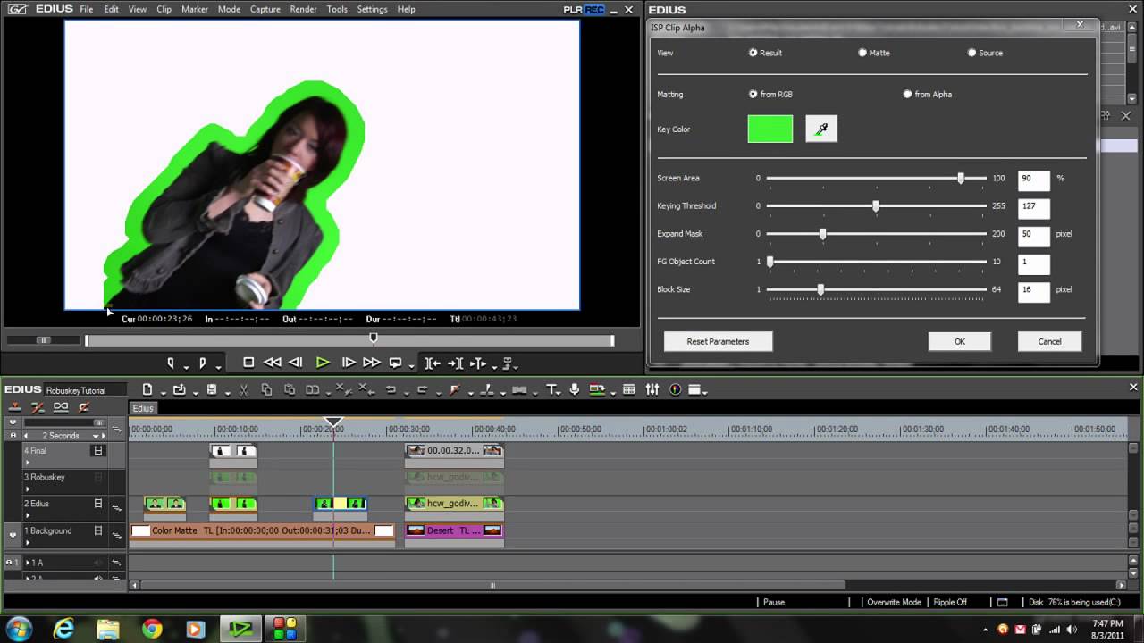Create title with T tool
1144x643 pixels.
tap(551, 389)
